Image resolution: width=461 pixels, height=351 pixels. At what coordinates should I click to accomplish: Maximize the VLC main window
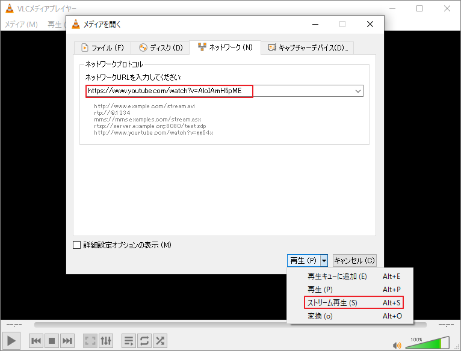pyautogui.click(x=419, y=8)
